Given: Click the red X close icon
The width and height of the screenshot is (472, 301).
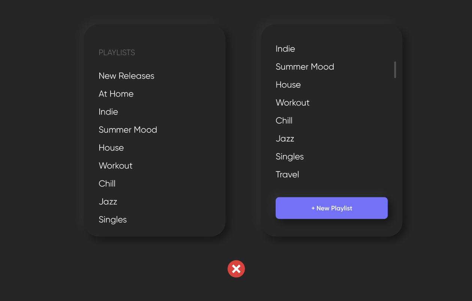Looking at the screenshot, I should 236,269.
